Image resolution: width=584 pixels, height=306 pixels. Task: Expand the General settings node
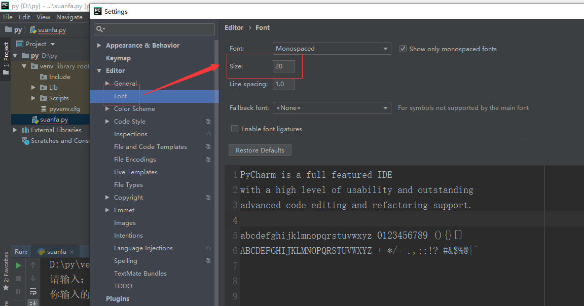pyautogui.click(x=107, y=83)
